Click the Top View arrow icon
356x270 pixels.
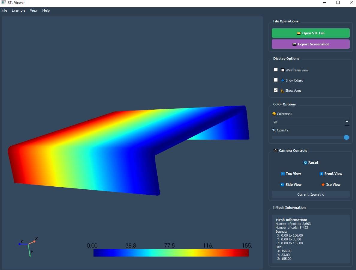[x=283, y=174]
